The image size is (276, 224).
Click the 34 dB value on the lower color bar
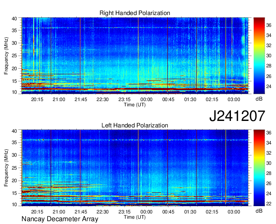coord(269,143)
